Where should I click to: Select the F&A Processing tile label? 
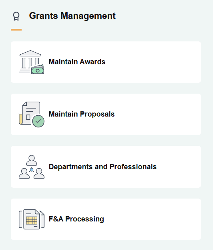76,219
